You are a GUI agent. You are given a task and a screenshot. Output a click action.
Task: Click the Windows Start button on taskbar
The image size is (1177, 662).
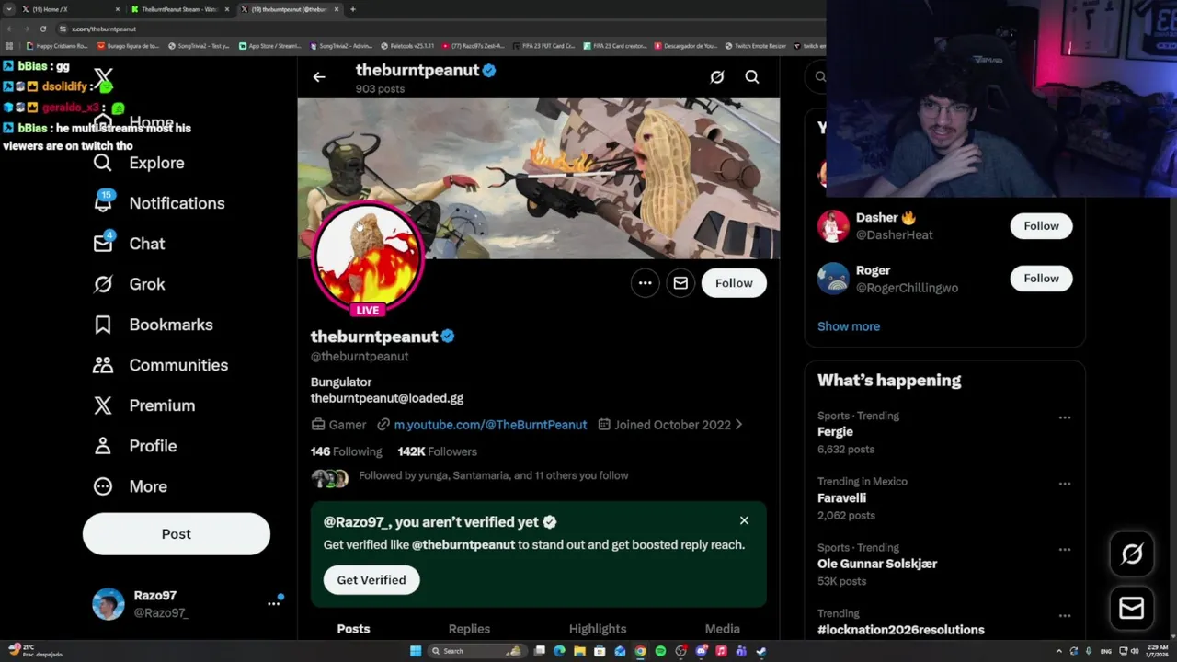click(x=416, y=651)
